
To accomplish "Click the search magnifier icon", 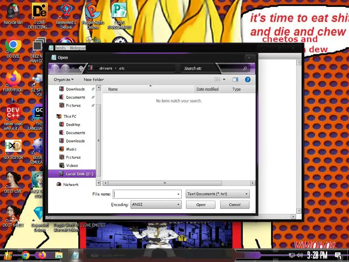I will tap(245, 68).
